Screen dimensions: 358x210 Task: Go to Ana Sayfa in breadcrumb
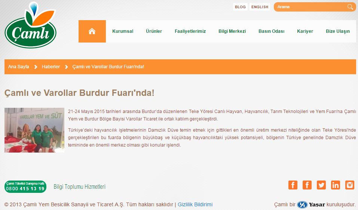[x=18, y=67]
